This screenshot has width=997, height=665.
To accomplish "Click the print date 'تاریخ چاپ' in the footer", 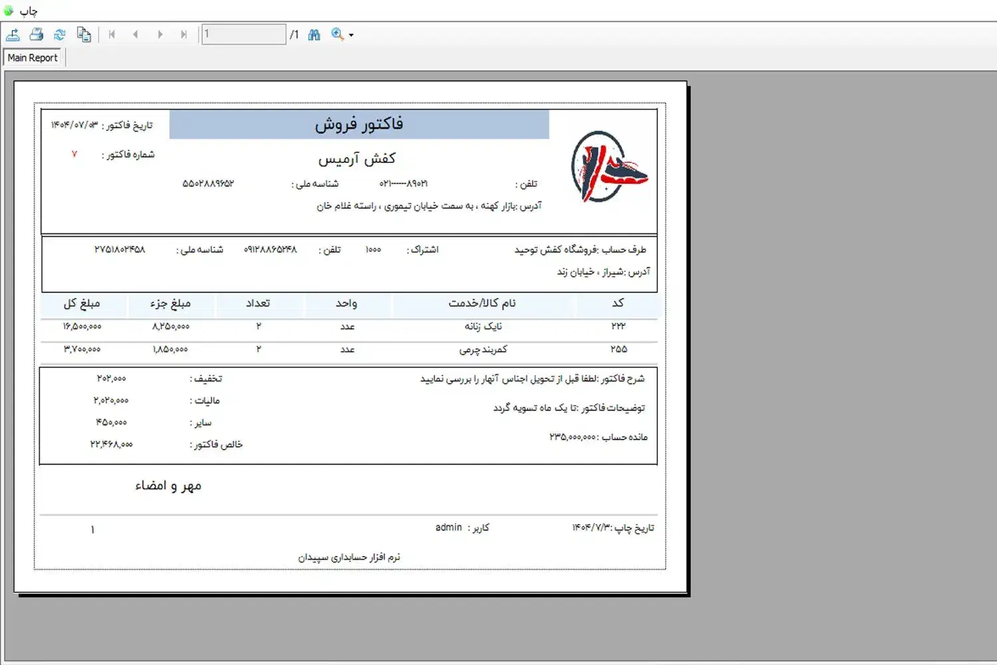I will (613, 528).
